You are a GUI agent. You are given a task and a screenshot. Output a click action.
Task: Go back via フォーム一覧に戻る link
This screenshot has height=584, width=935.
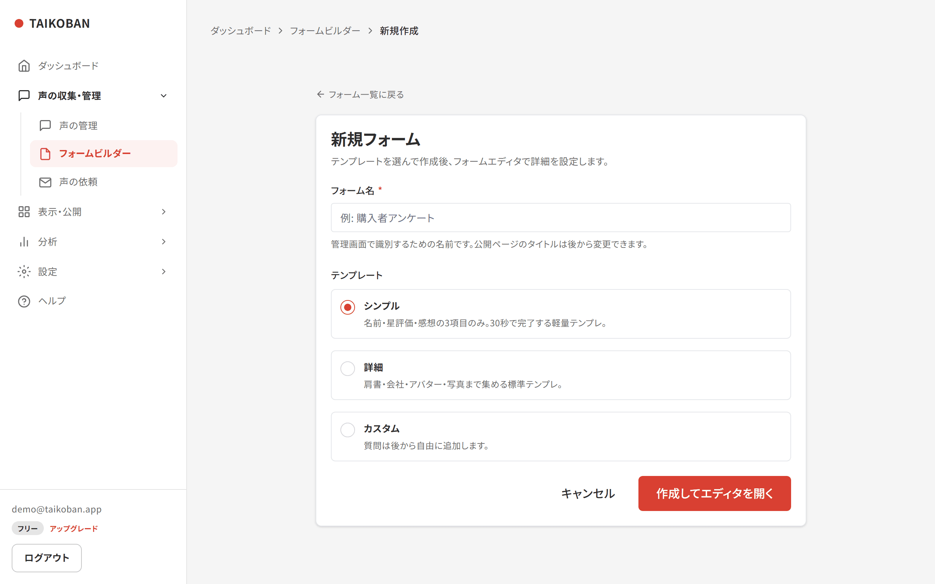tap(360, 95)
